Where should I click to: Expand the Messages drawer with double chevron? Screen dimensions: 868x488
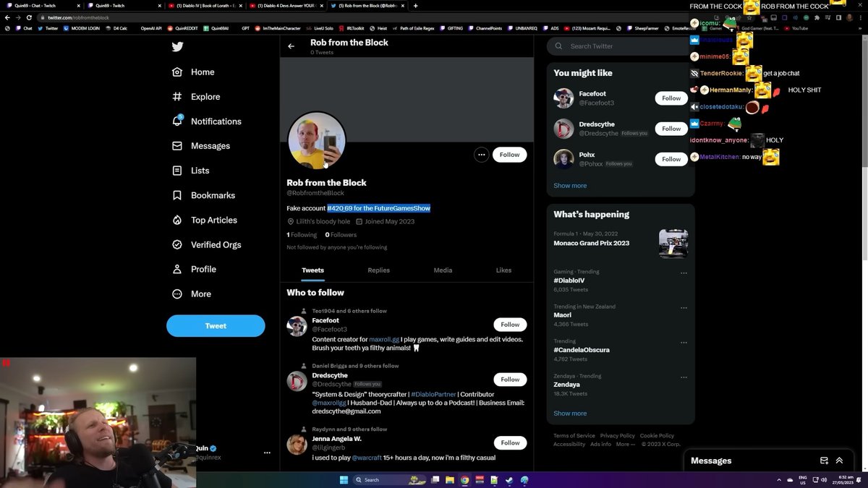(839, 461)
